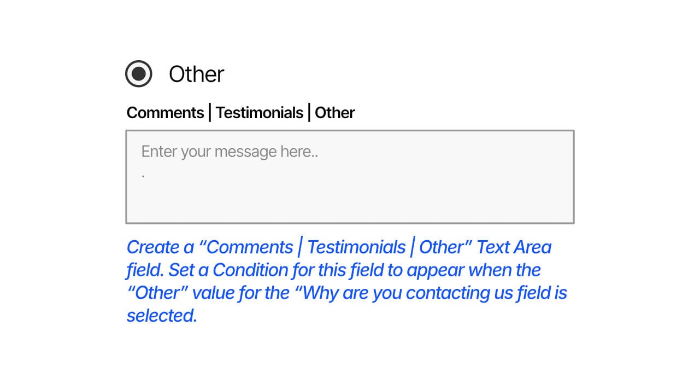The height and width of the screenshot is (383, 700).
Task: Click the word "field." starting the second instruction line
Action: [x=145, y=270]
